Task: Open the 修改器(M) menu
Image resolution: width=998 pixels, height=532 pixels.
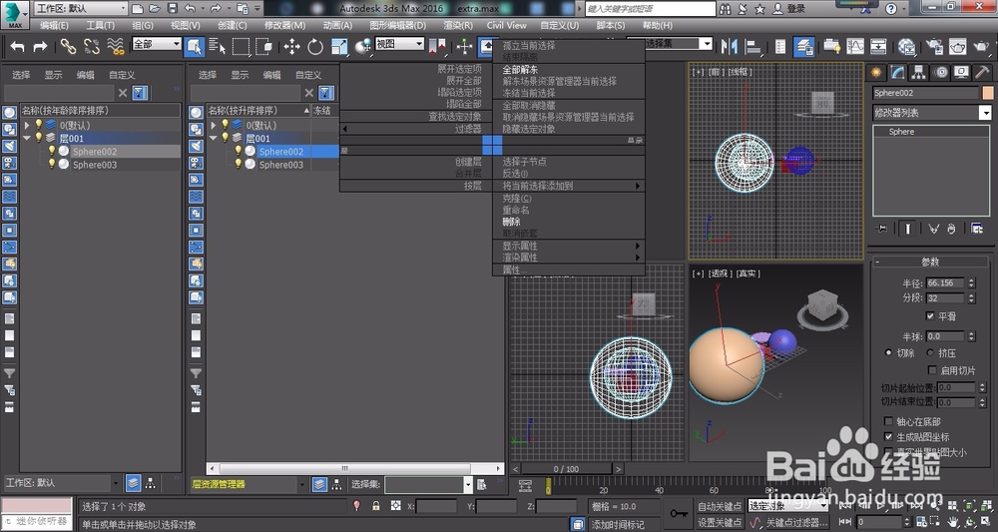Action: click(284, 26)
